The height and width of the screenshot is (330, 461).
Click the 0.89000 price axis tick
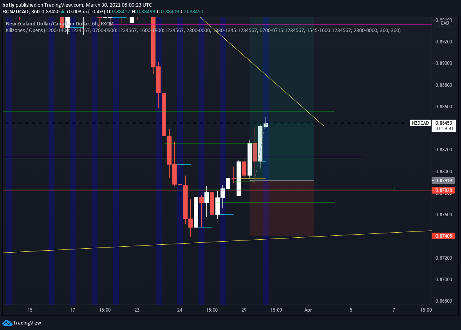coord(444,63)
